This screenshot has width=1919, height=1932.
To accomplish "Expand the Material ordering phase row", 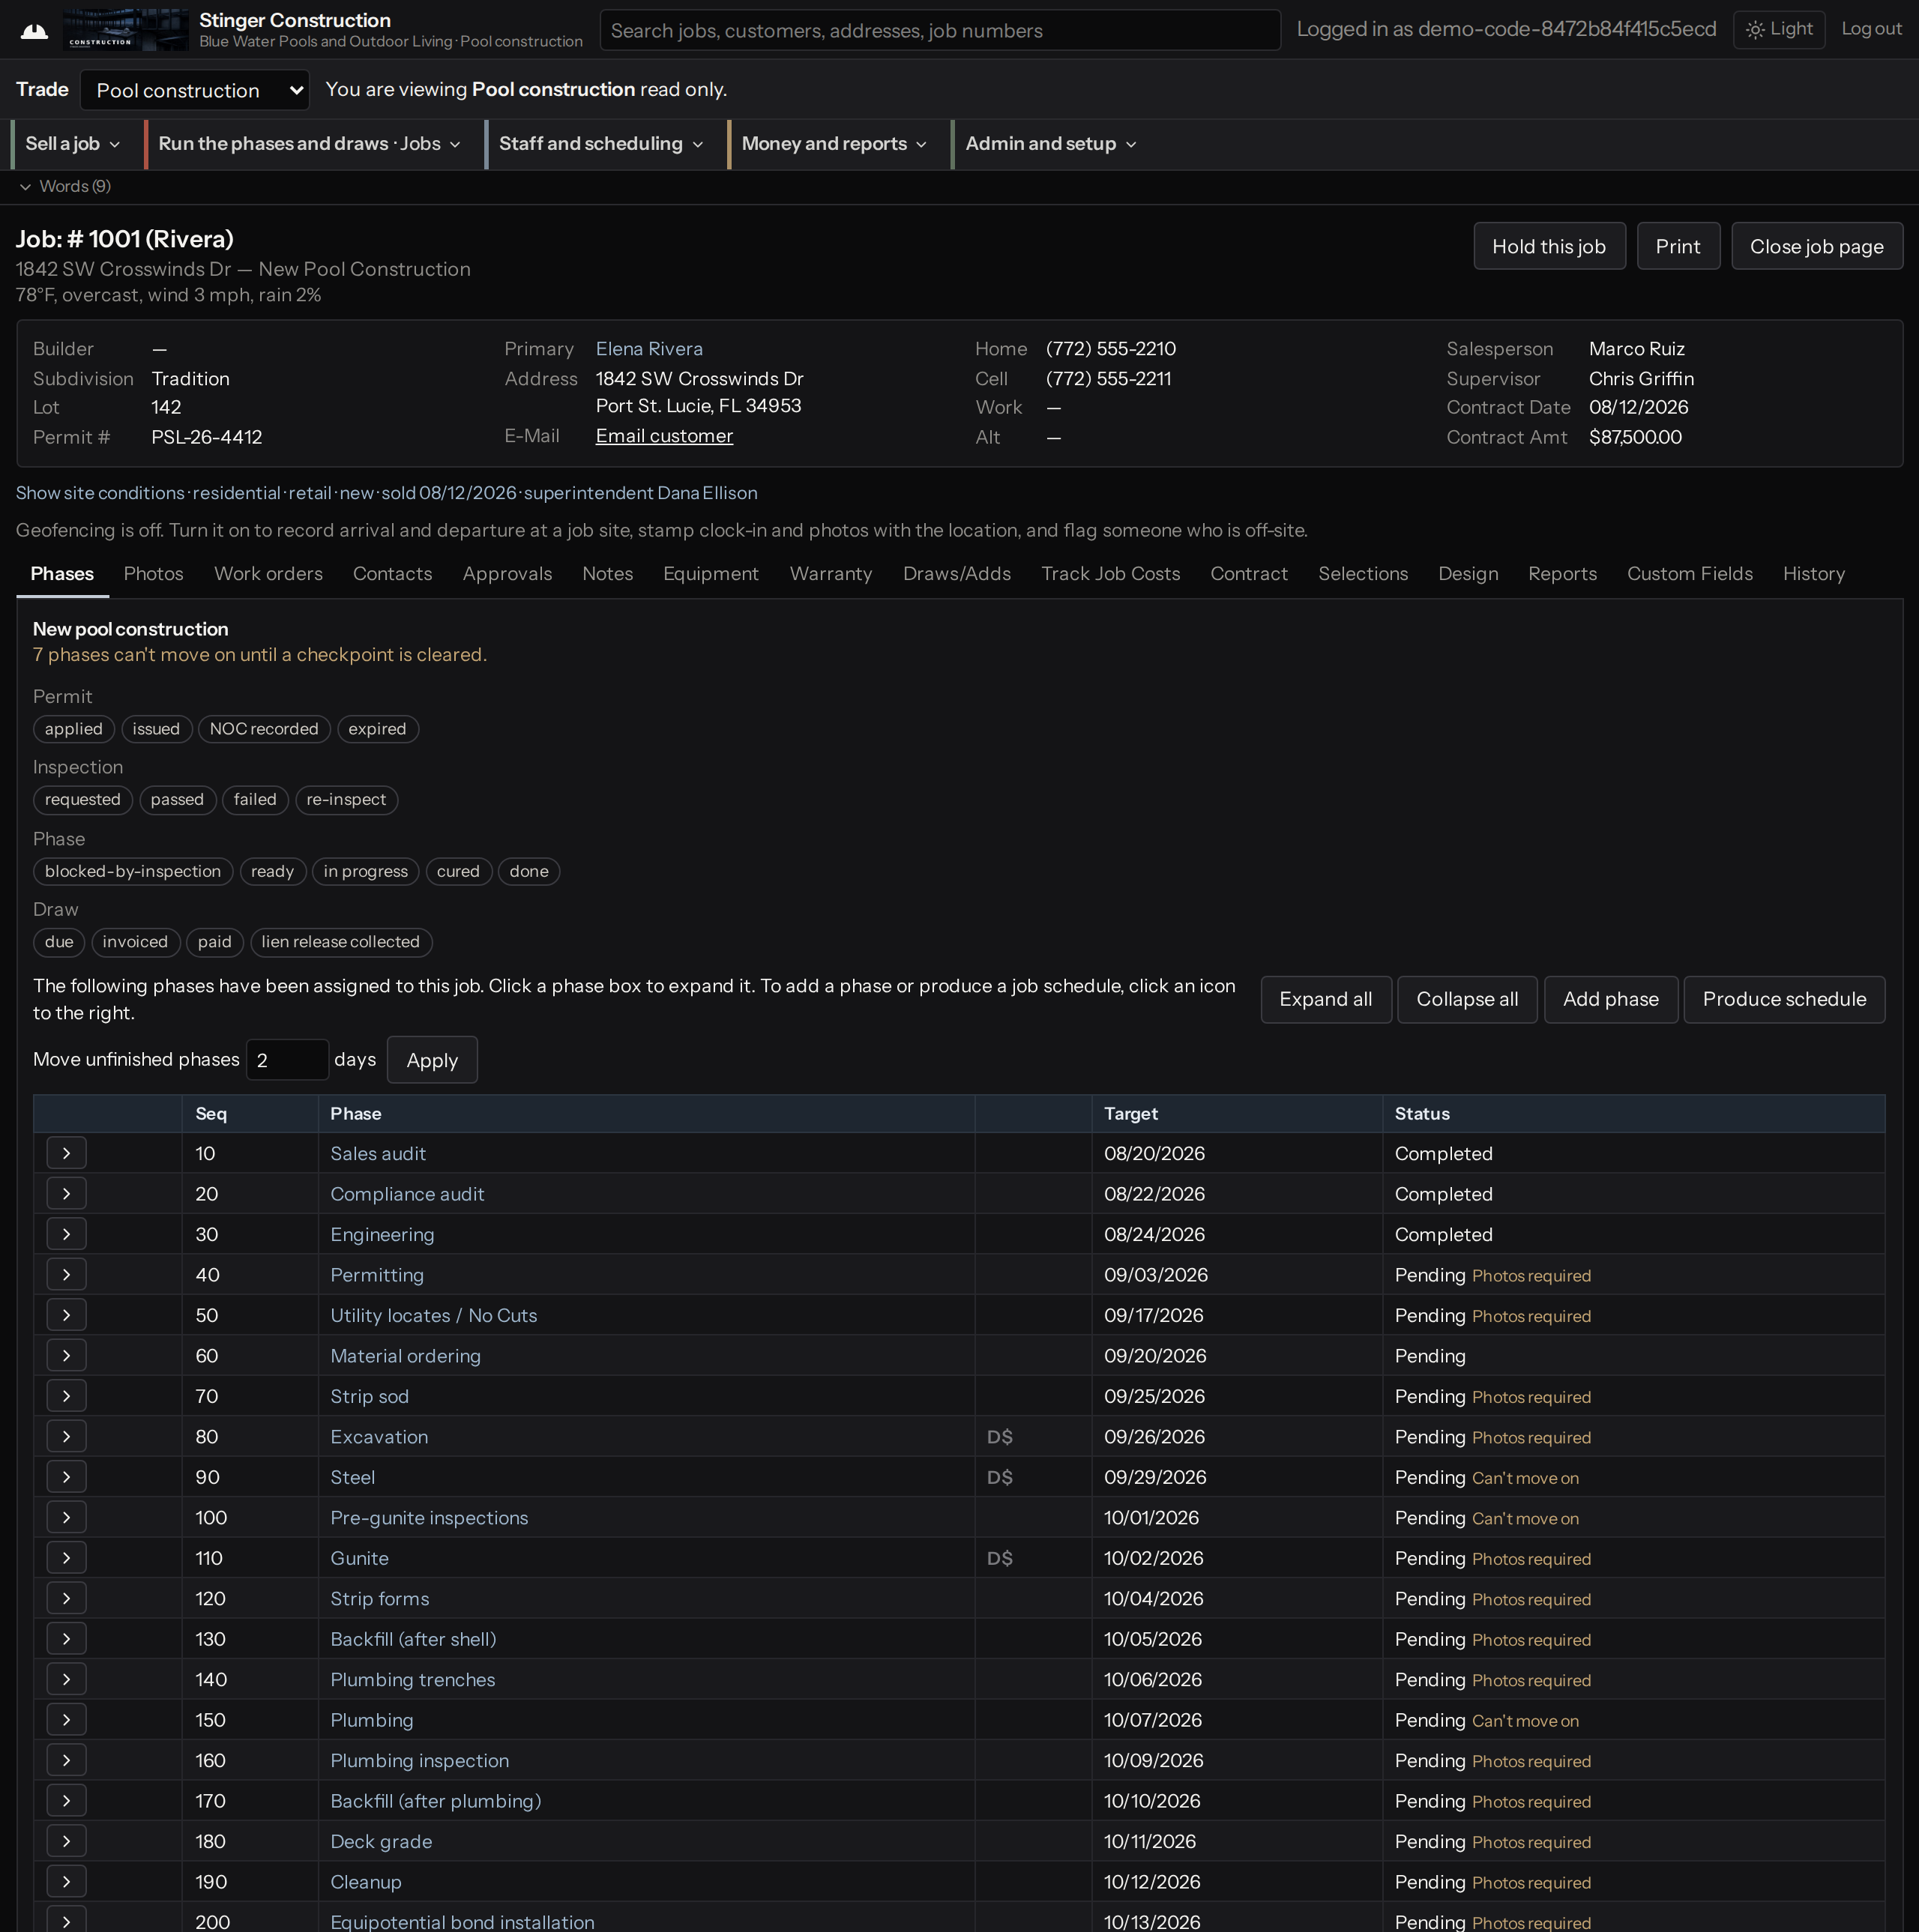I will pos(66,1355).
